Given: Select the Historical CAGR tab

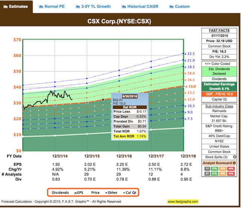Looking at the screenshot, I should point(140,6).
